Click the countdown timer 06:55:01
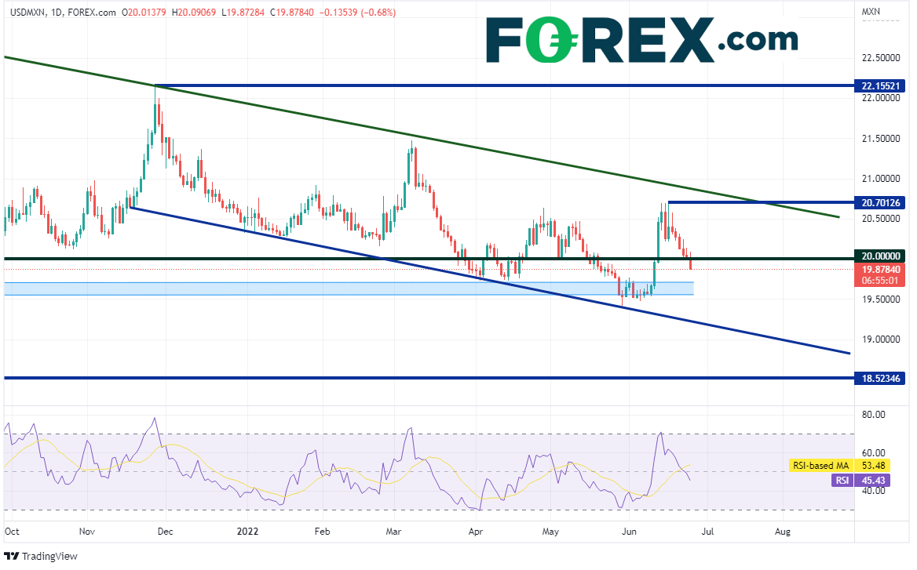 point(879,281)
